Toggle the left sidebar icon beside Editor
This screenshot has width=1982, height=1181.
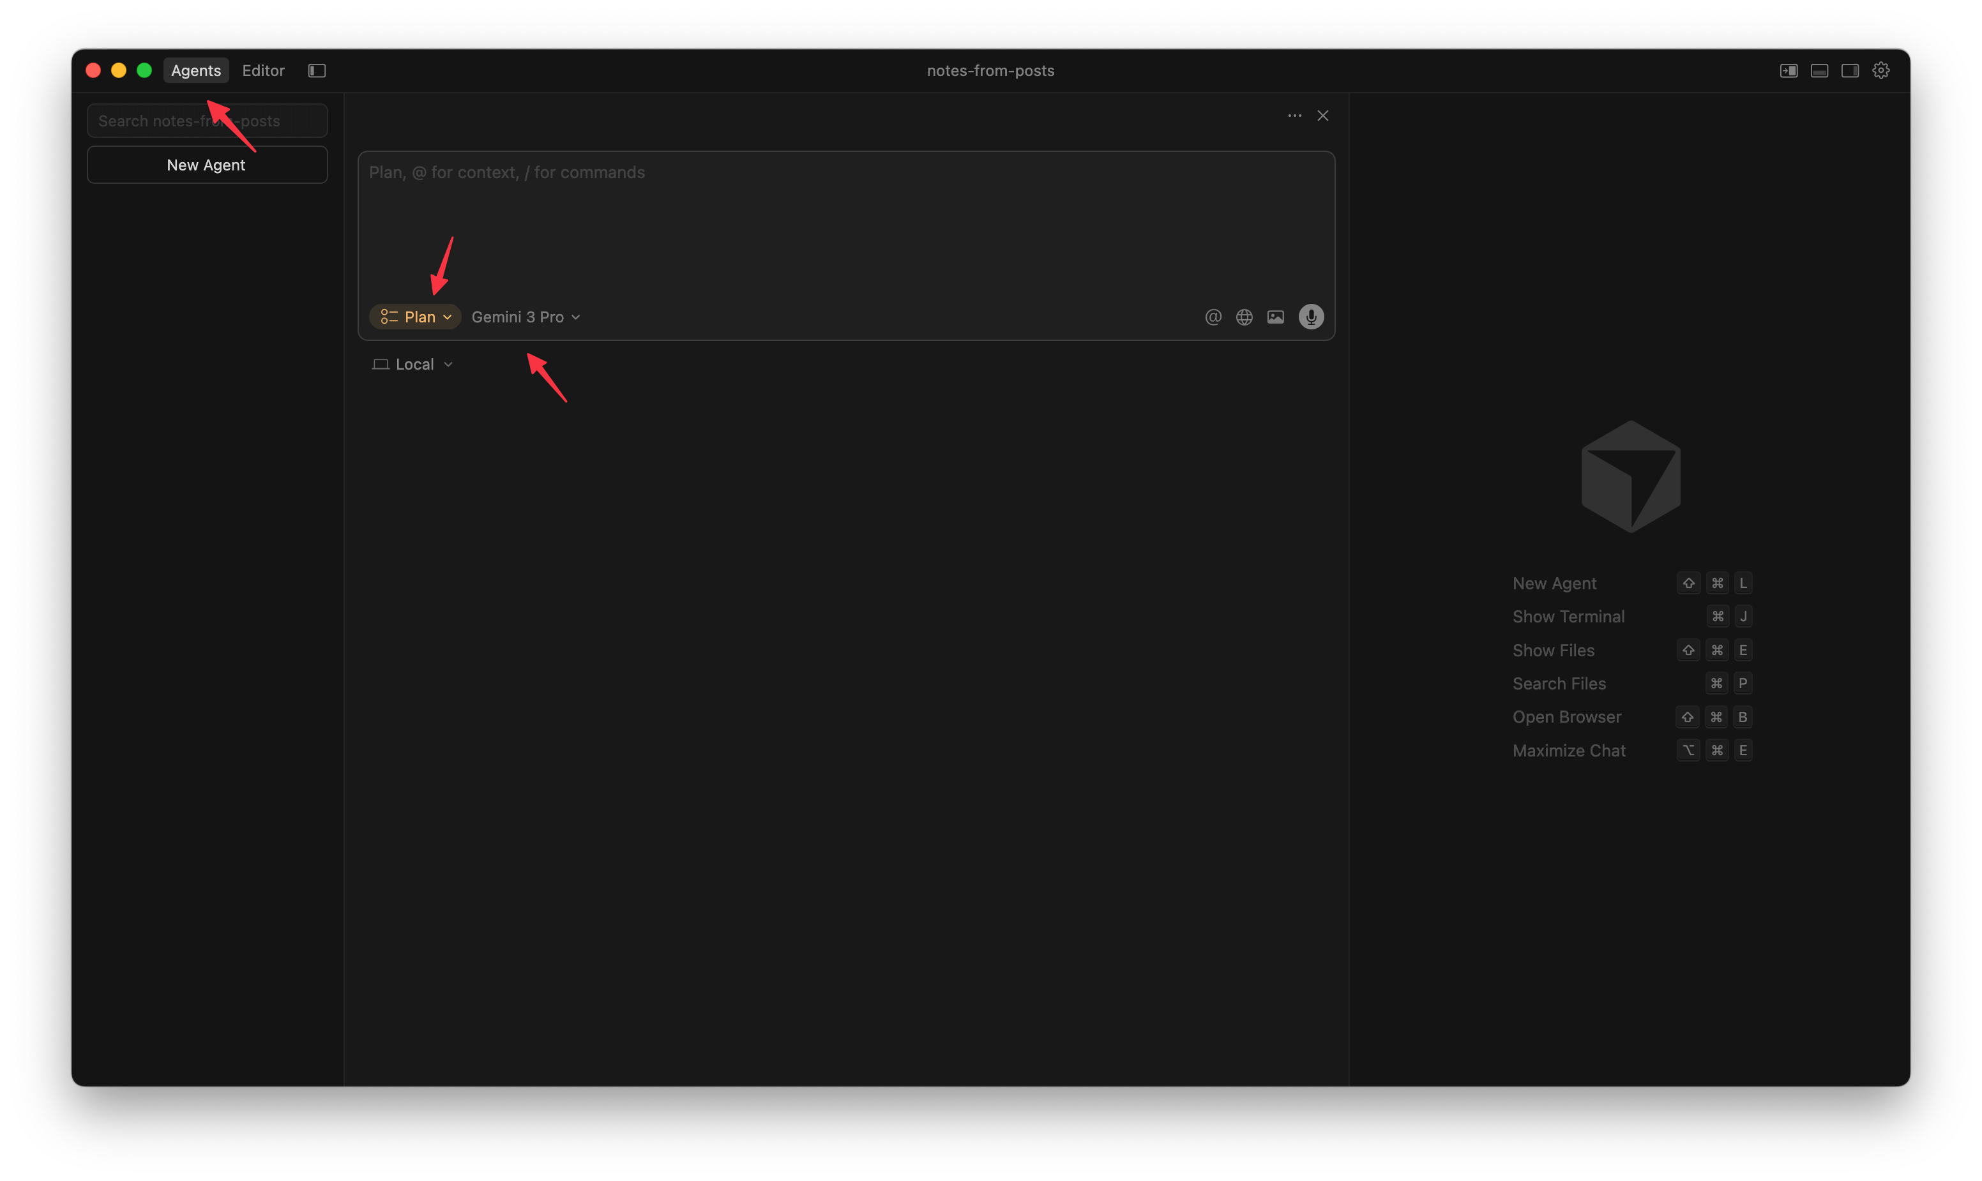[x=317, y=70]
